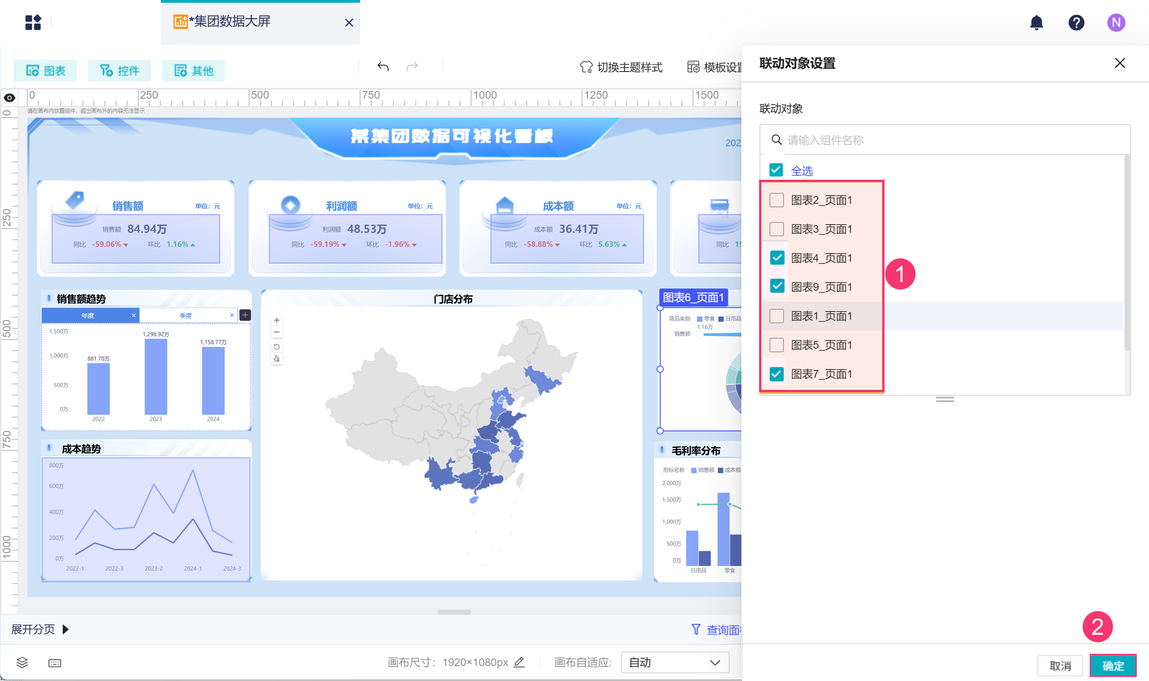Check the 图表2_页面1 checkbox
1149x681 pixels.
[776, 200]
